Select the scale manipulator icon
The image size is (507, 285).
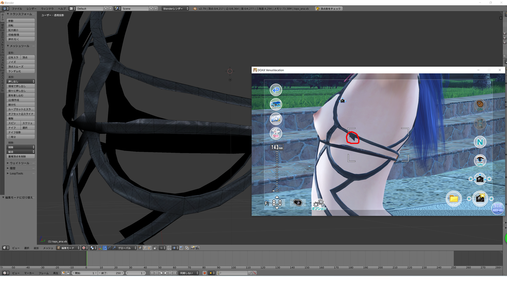[x=114, y=248]
